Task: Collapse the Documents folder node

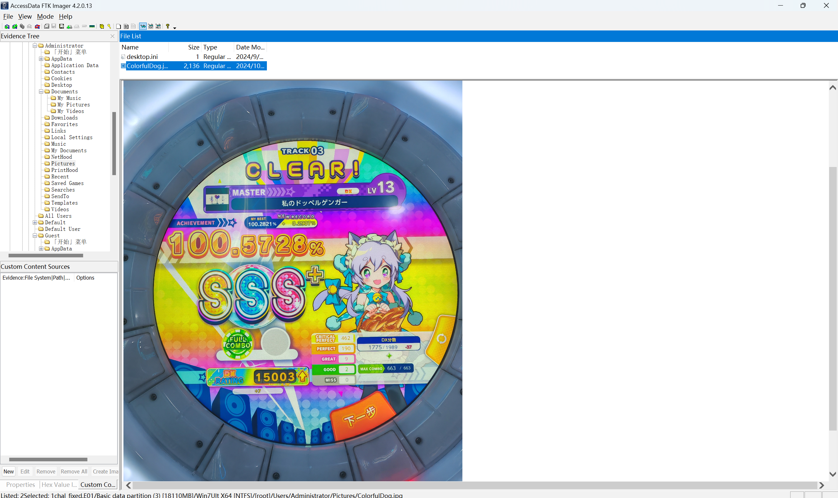Action: pyautogui.click(x=41, y=91)
